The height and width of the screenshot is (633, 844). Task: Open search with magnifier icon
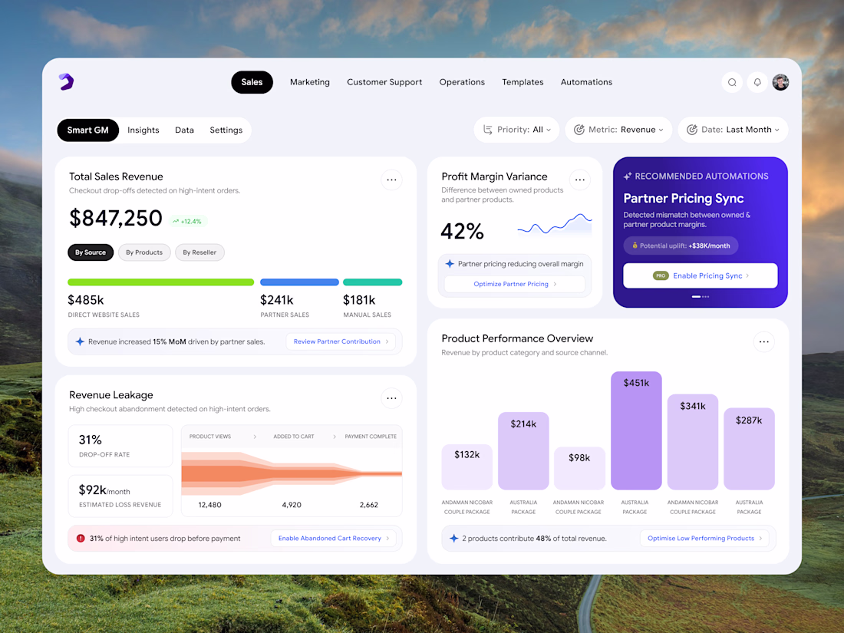coord(732,82)
